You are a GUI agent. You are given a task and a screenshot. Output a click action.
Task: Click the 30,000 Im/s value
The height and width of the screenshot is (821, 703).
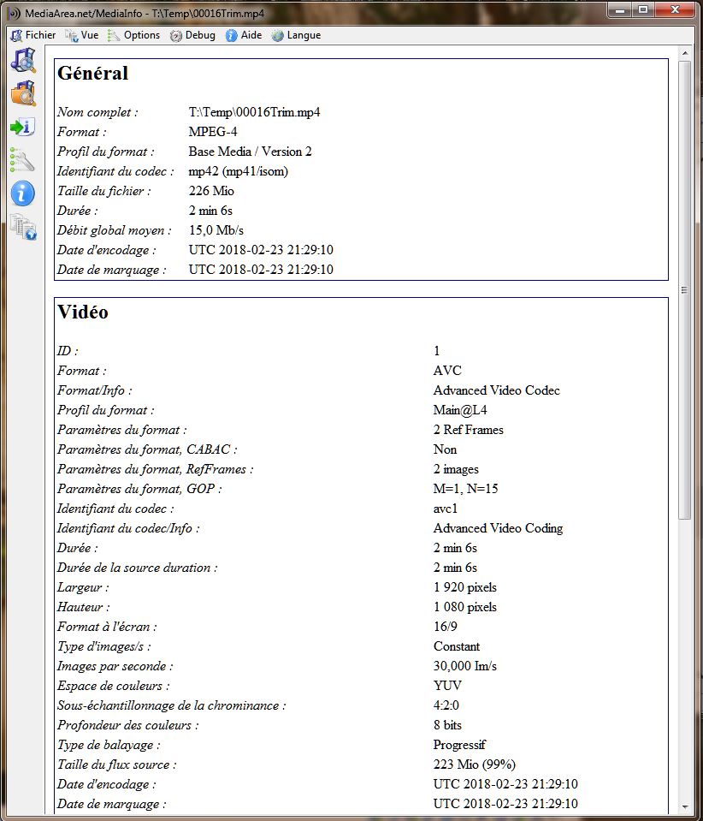click(465, 666)
